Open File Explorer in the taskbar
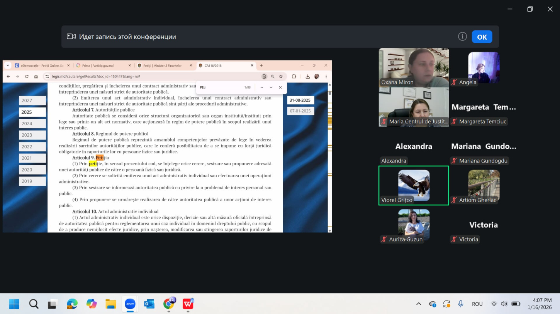The image size is (560, 314). (x=111, y=304)
